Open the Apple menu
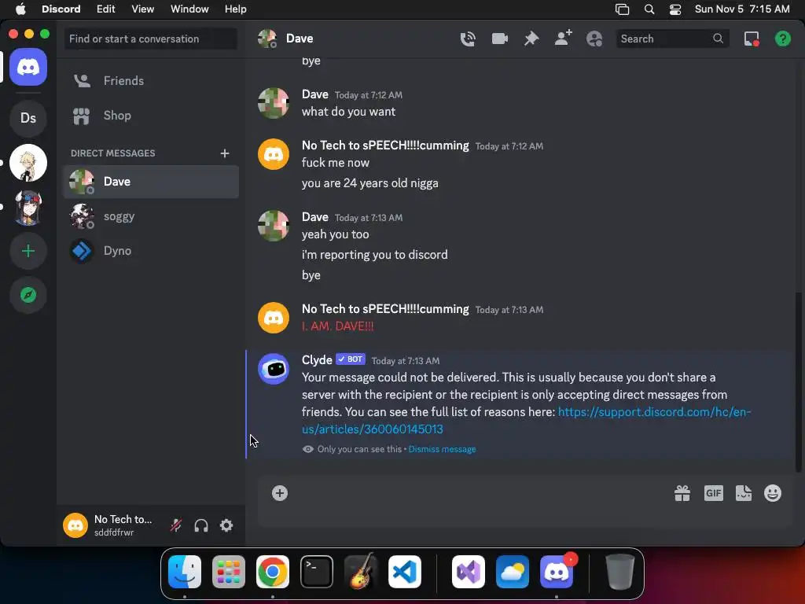The width and height of the screenshot is (805, 604). coord(20,9)
